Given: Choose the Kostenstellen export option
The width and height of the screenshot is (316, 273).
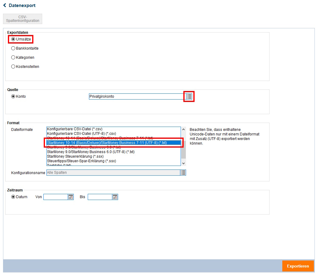Looking at the screenshot, I should pos(13,67).
